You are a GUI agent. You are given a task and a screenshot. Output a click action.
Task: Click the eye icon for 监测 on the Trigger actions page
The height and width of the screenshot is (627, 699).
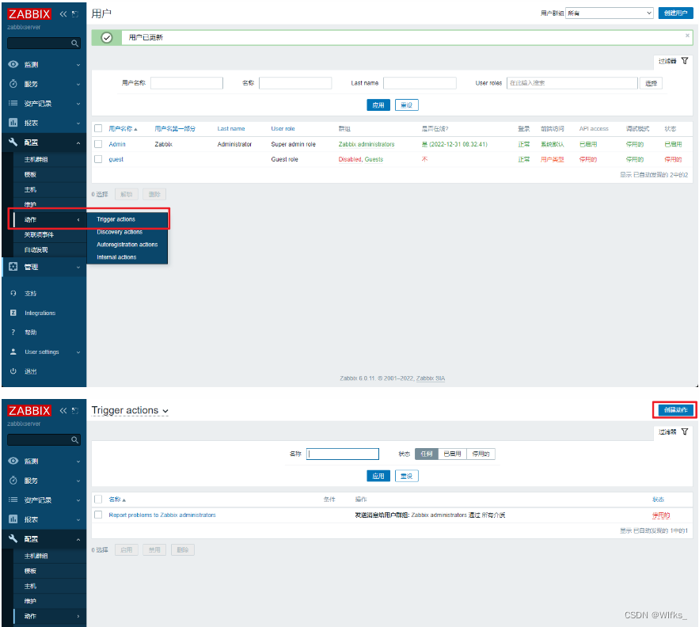13,461
